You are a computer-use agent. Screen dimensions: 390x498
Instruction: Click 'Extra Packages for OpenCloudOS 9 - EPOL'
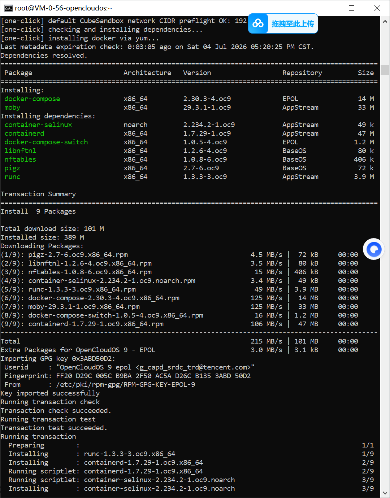click(78, 350)
